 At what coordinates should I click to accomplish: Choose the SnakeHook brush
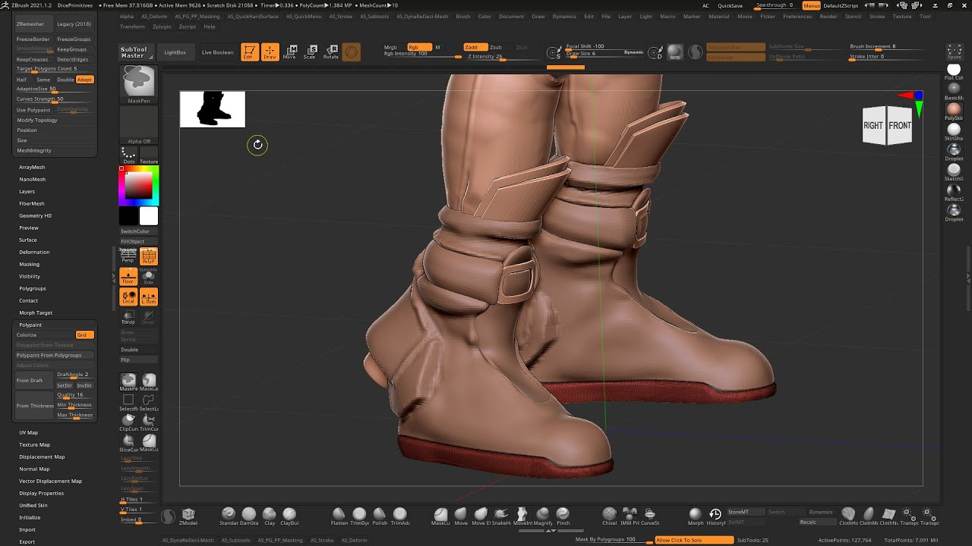click(501, 516)
